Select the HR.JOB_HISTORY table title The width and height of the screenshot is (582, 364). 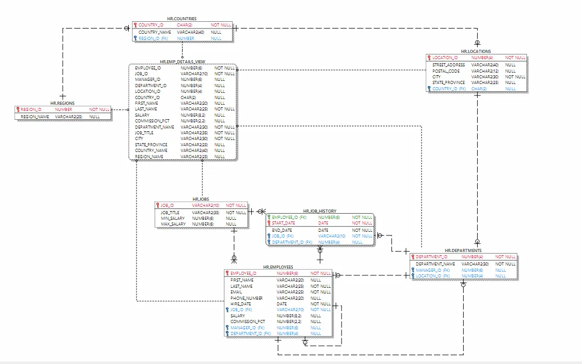(320, 211)
